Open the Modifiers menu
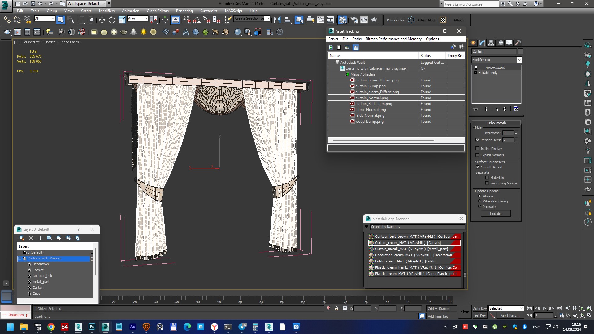This screenshot has width=594, height=334. tap(106, 11)
